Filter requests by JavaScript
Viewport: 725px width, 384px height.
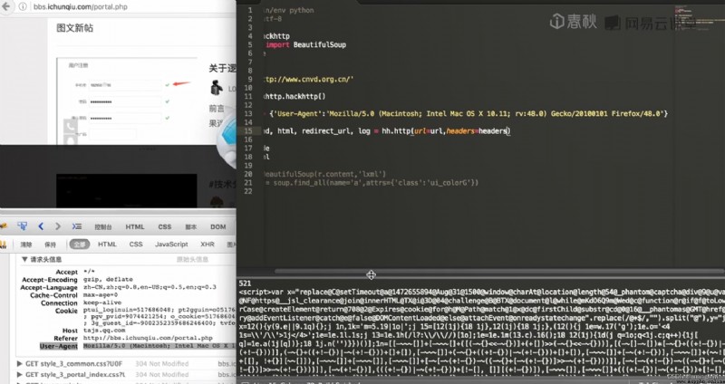click(171, 244)
